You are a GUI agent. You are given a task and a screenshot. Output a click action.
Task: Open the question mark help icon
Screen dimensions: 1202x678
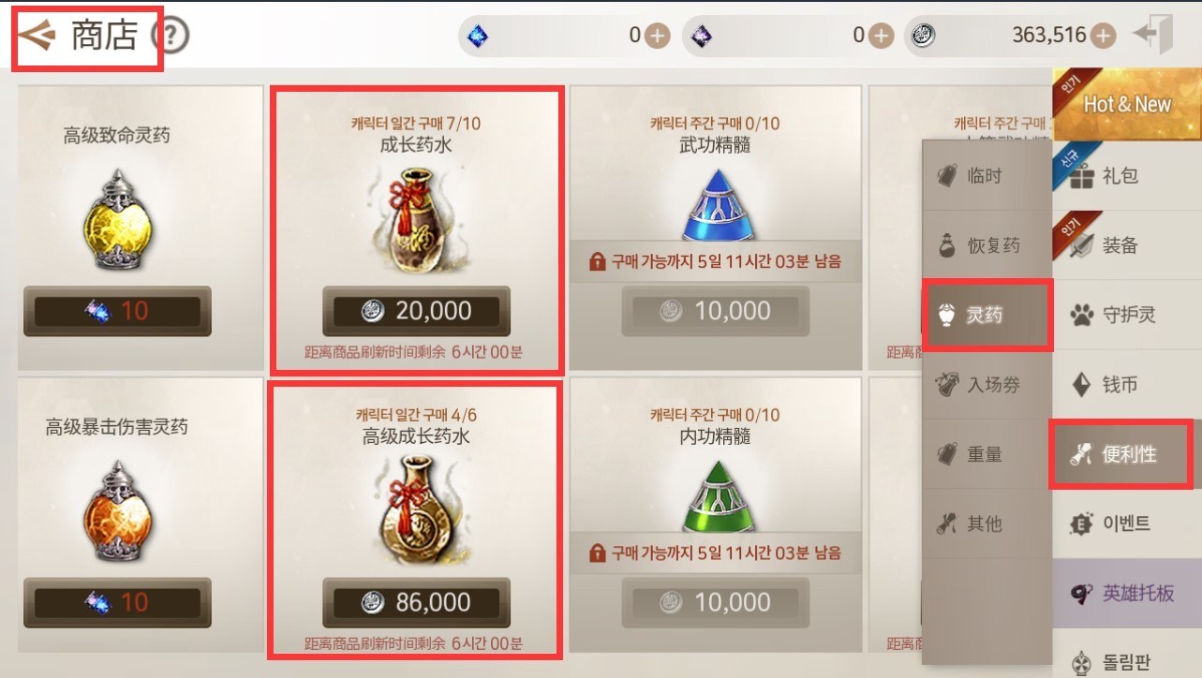[171, 37]
